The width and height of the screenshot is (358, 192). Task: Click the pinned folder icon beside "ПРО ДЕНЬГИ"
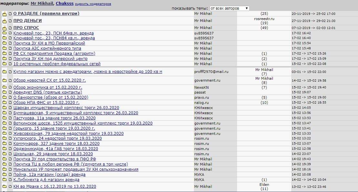4,21
